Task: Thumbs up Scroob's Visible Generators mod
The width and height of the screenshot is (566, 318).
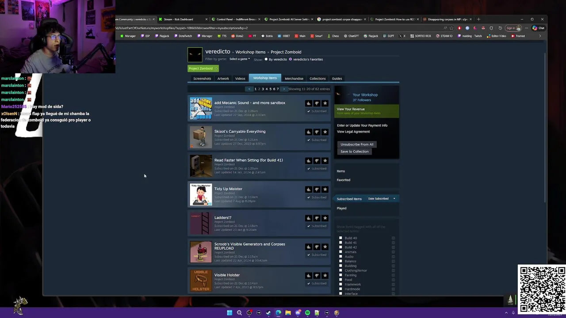Action: point(309,247)
